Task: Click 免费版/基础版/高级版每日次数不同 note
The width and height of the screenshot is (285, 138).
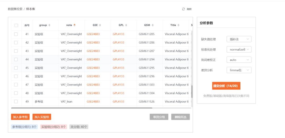Action: (226, 96)
